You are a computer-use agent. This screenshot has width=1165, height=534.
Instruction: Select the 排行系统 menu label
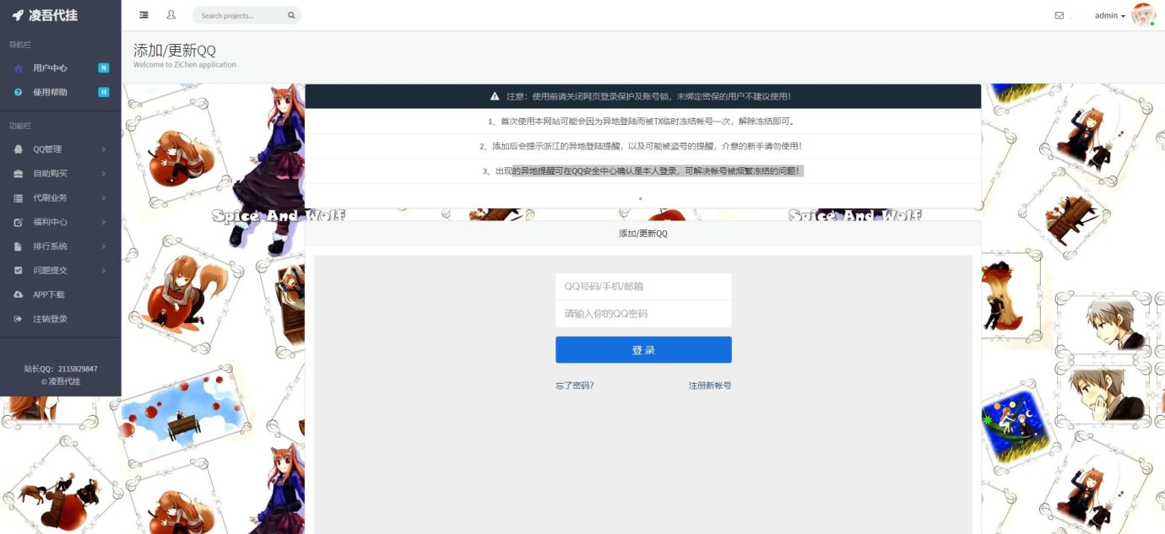coord(50,246)
